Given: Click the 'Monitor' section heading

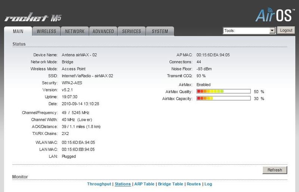Looking at the screenshot, I should pyautogui.click(x=20, y=177).
